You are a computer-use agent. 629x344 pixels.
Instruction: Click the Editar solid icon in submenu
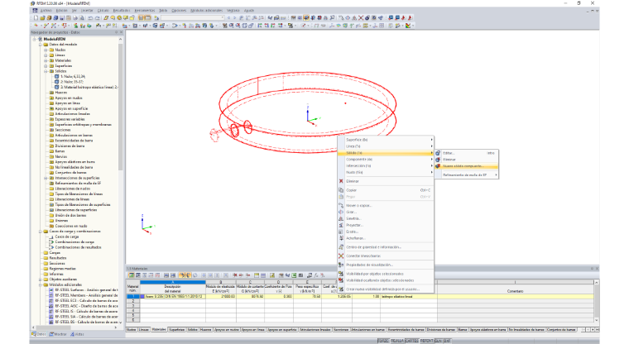click(x=438, y=153)
